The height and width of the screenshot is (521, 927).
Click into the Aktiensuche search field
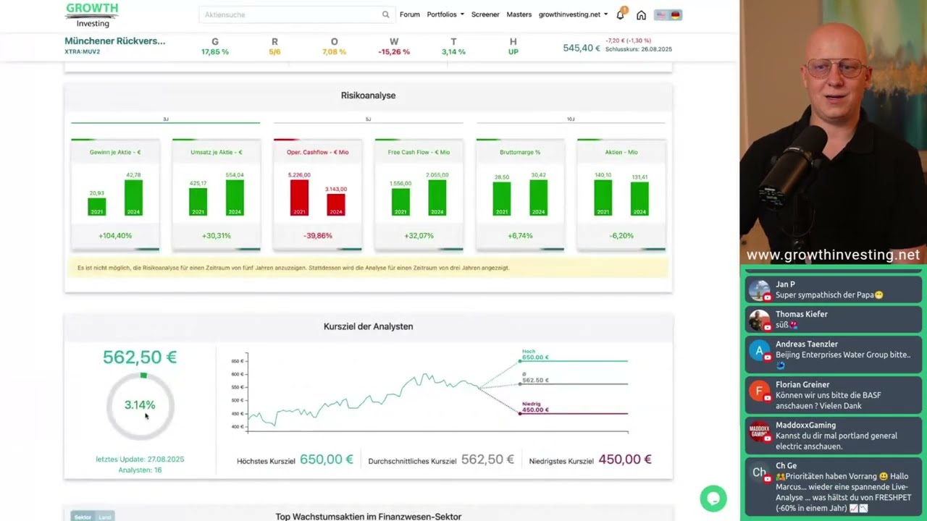click(290, 14)
